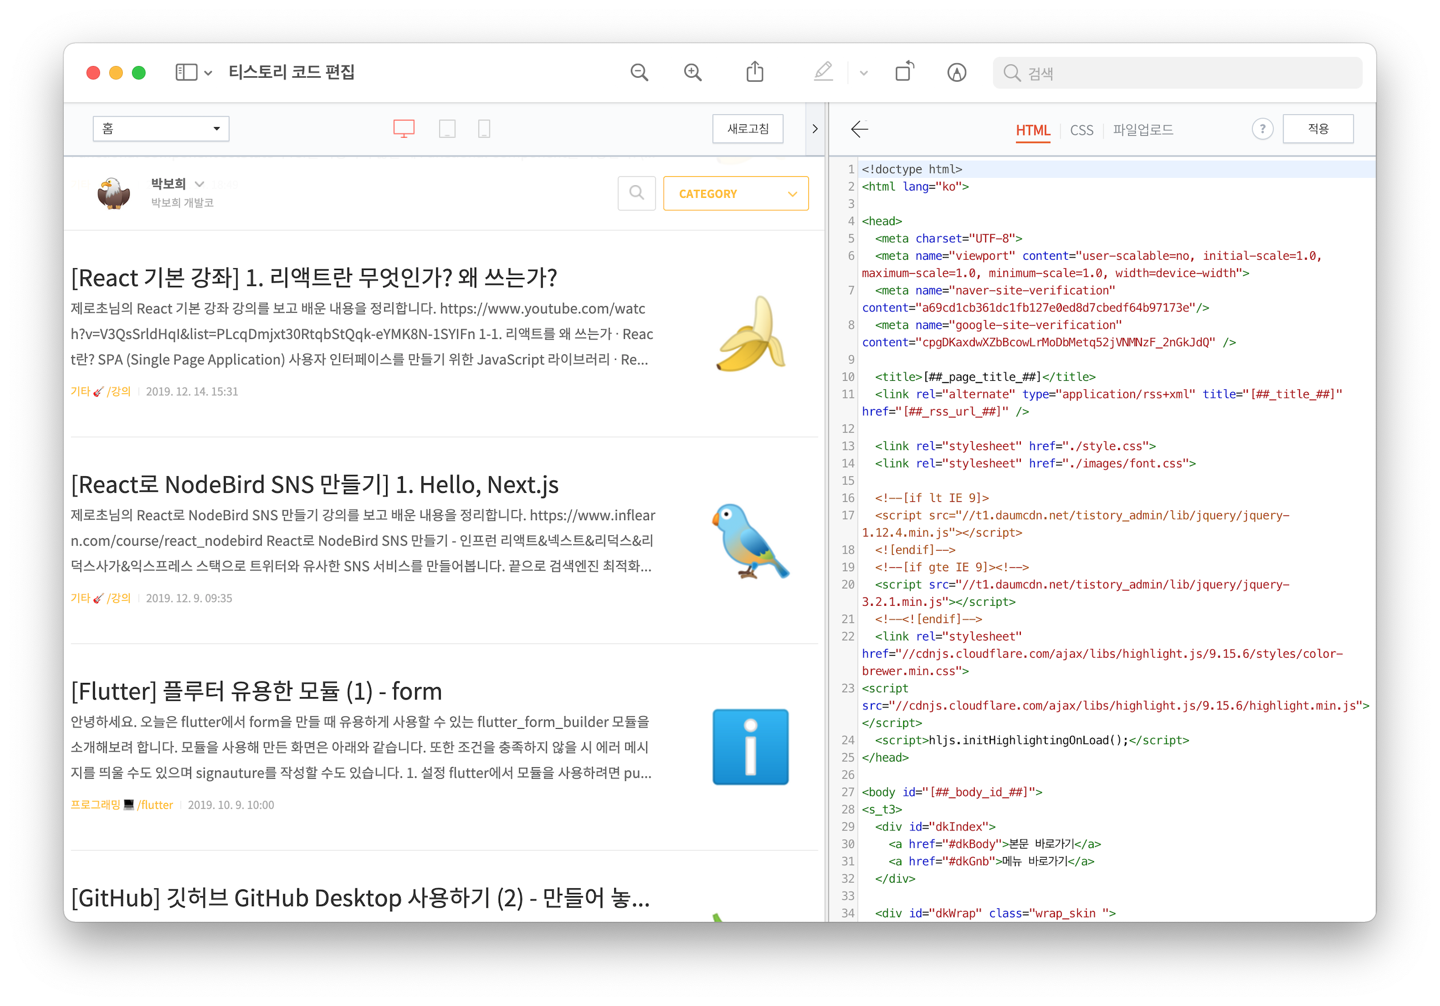Click the date 2019. 10. 9. 10:00
1440x1006 pixels.
pyautogui.click(x=231, y=805)
